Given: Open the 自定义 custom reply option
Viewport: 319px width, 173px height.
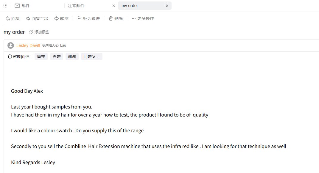Looking at the screenshot, I should coord(91,56).
